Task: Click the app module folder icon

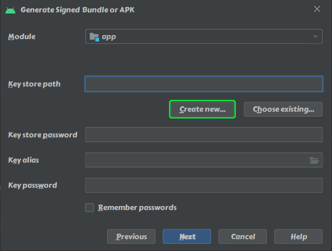Action: coord(94,37)
